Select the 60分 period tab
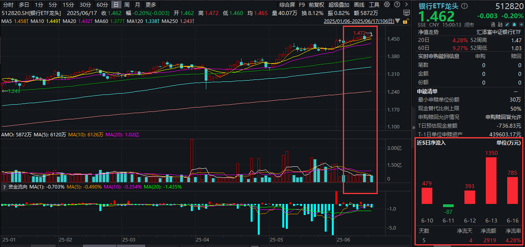The height and width of the screenshot is (247, 525). 102,5
